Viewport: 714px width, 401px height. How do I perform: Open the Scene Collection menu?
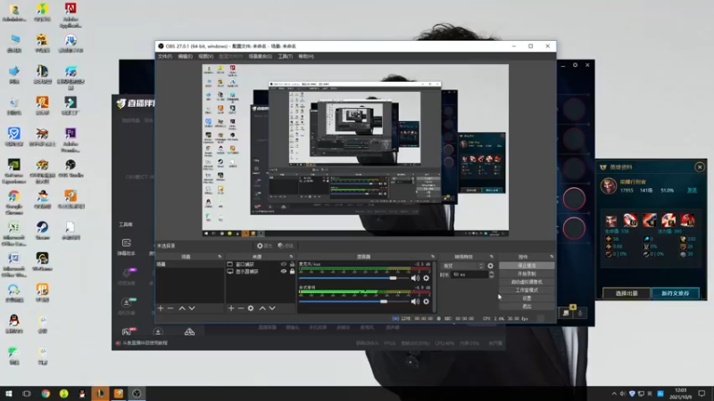261,56
